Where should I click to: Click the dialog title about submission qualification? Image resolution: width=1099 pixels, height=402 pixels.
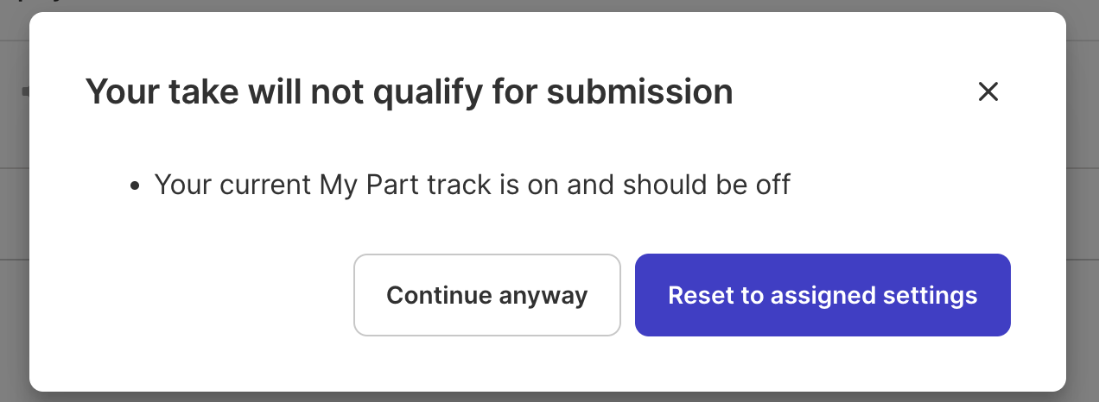[409, 92]
